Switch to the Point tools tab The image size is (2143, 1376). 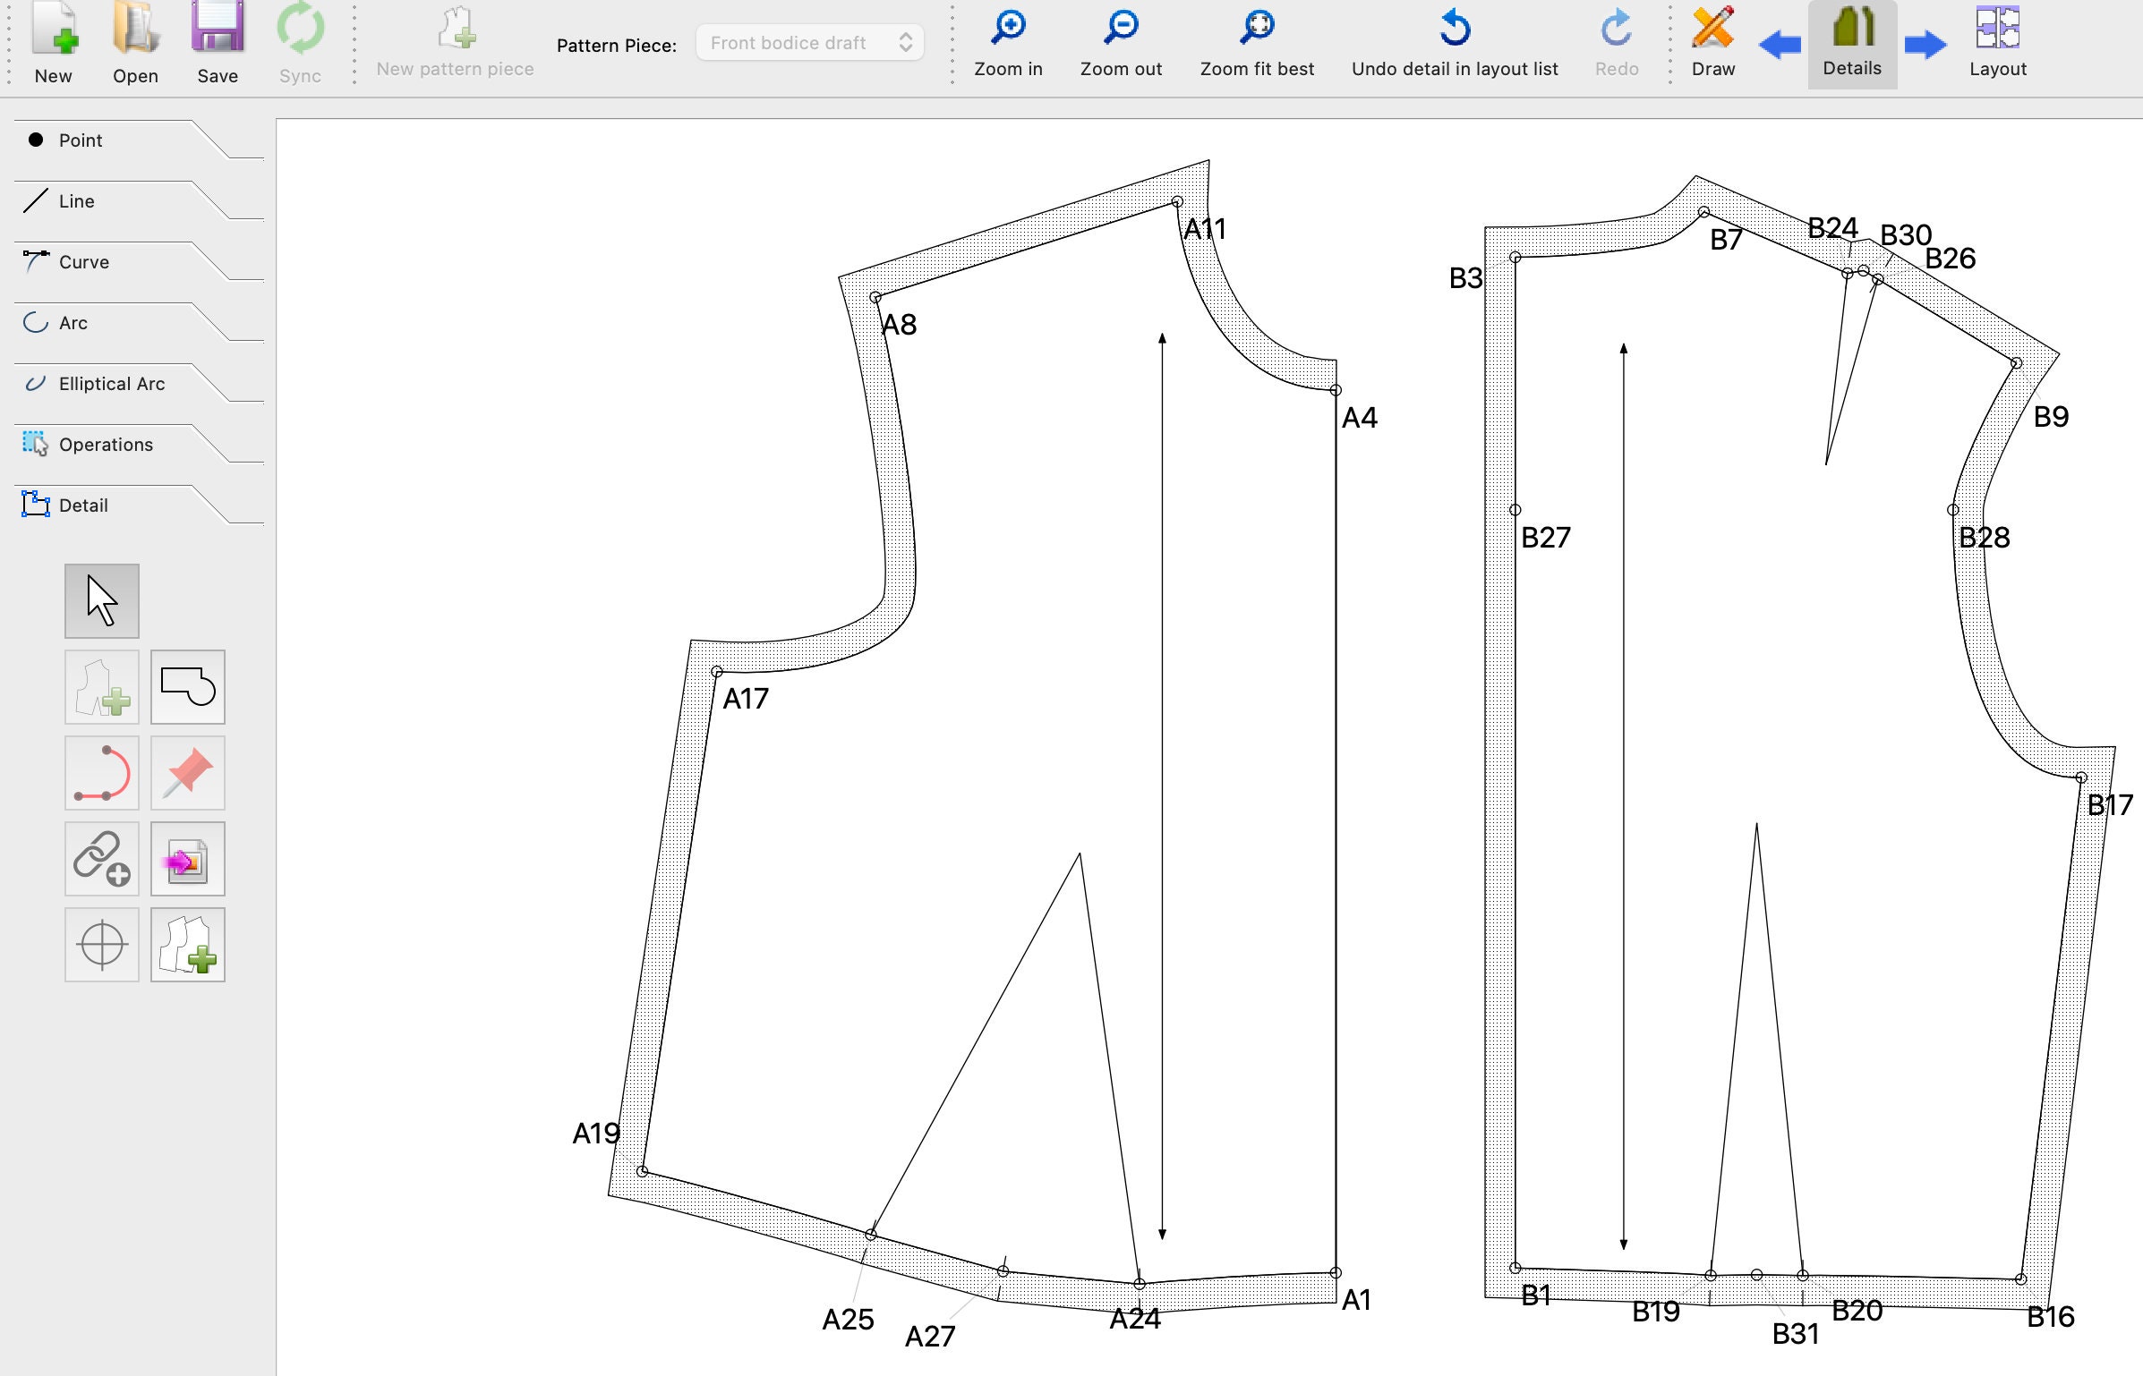(81, 140)
